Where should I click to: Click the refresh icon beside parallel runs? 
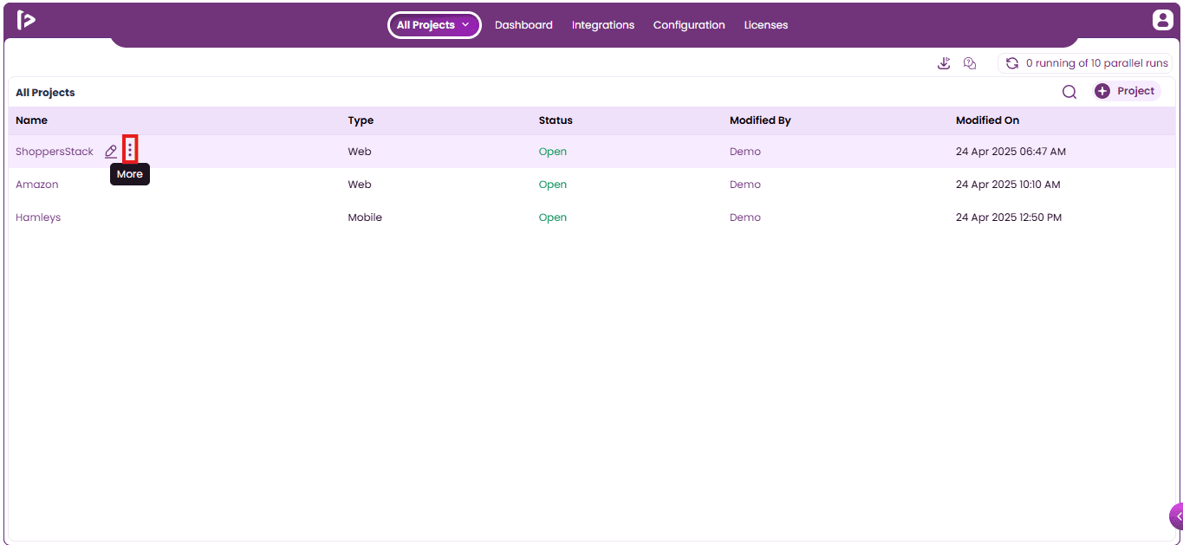pos(1011,63)
